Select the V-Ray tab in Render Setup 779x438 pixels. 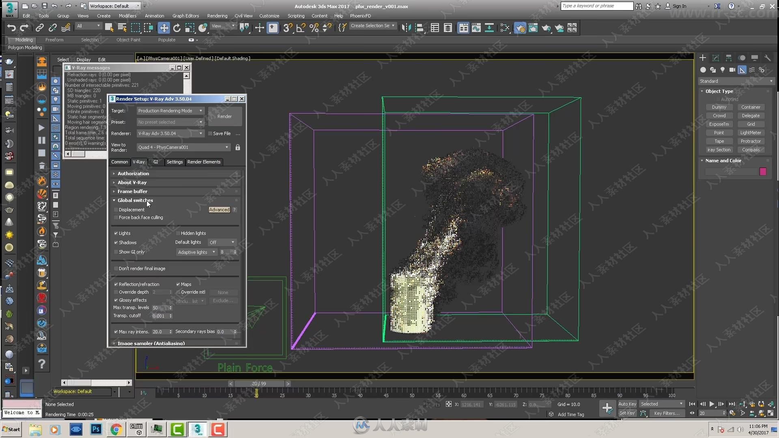tap(138, 161)
